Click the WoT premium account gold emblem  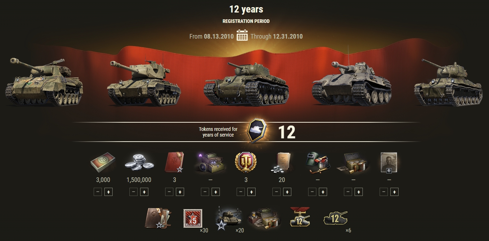pyautogui.click(x=246, y=163)
